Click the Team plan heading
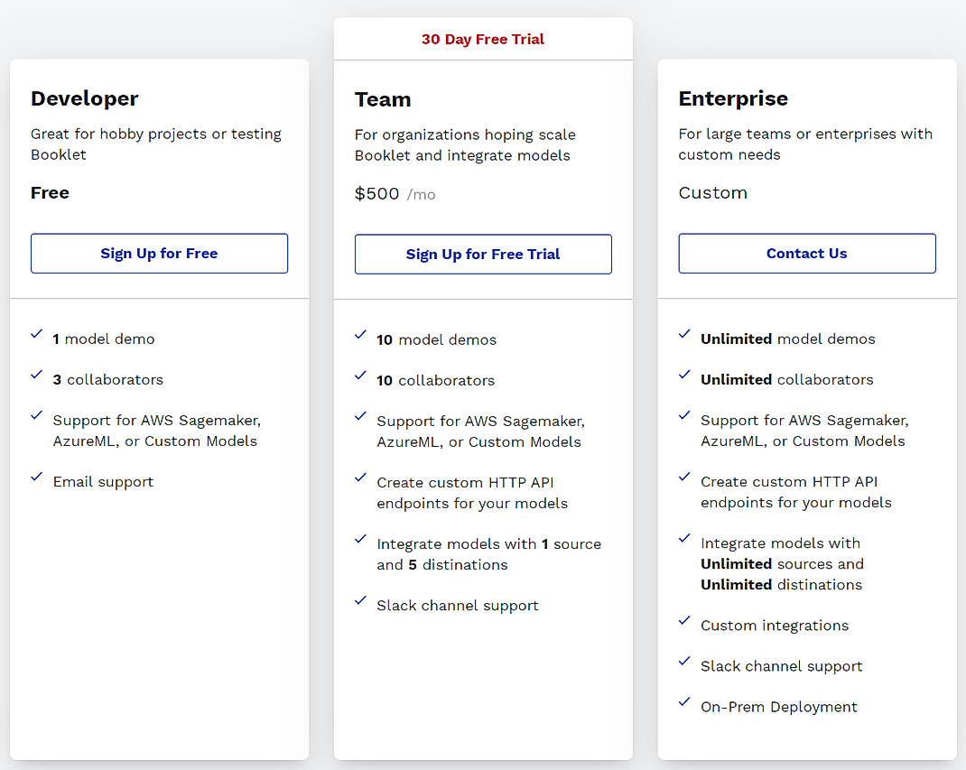The width and height of the screenshot is (966, 770). (x=383, y=99)
